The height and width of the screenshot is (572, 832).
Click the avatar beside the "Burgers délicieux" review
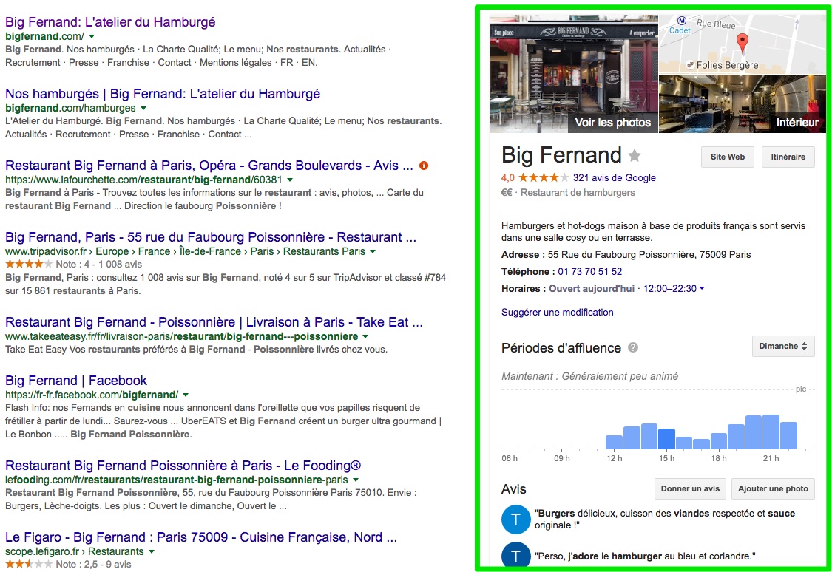tap(515, 519)
